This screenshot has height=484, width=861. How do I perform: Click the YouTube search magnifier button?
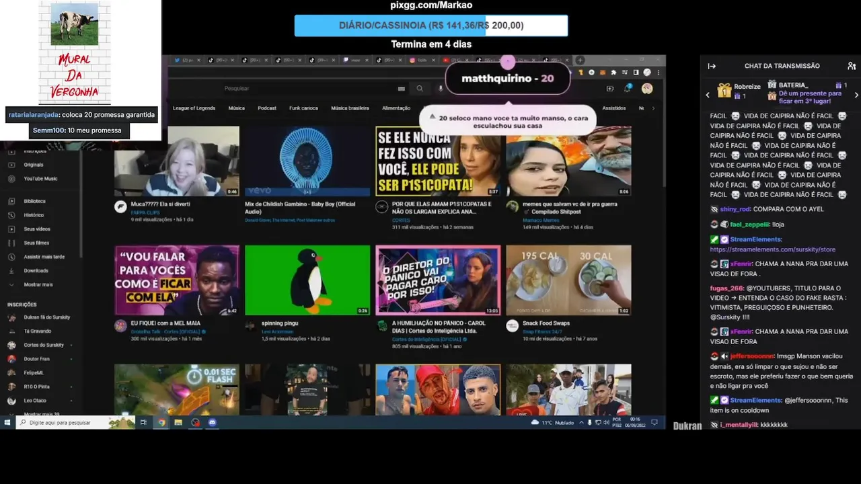pos(420,88)
